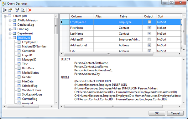This screenshot has width=188, height=119.
Task: Expand the Department table node
Action: pos(10,33)
